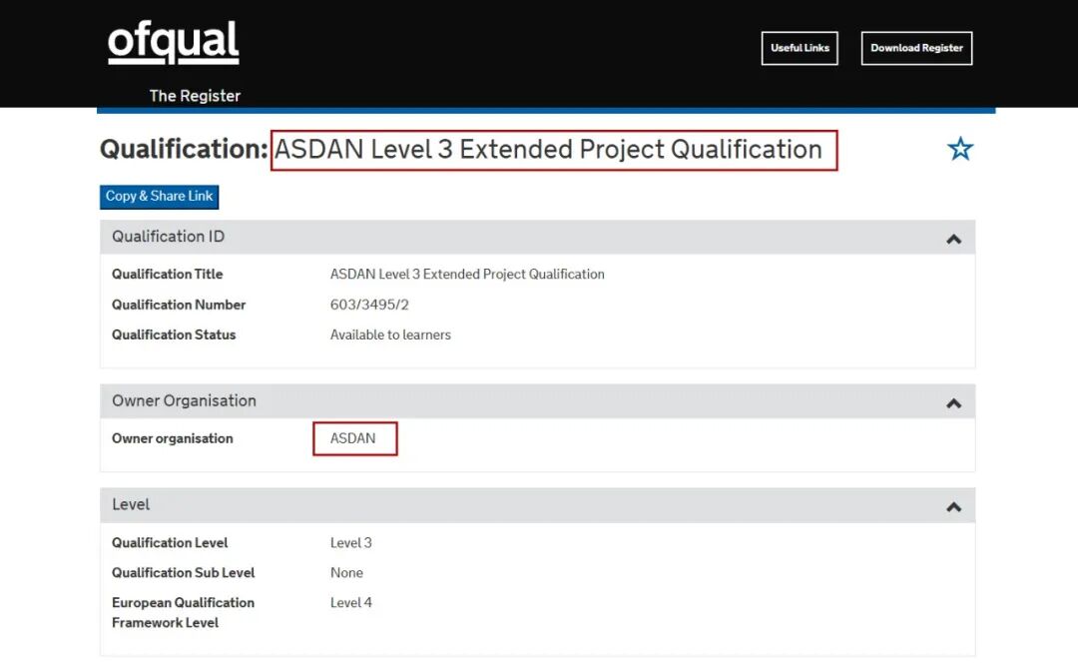Collapse the Qualification ID section
Screen dimensions: 1078x668
click(953, 237)
